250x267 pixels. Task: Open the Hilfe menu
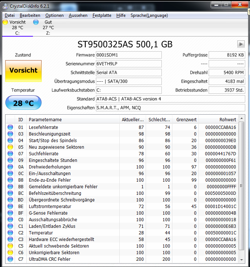coord(121,15)
